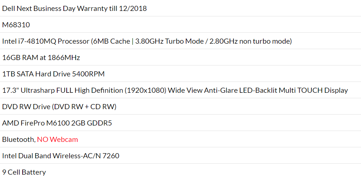Click the DVD RW Drive text
Viewport: 361px width, 179px height.
[25, 107]
